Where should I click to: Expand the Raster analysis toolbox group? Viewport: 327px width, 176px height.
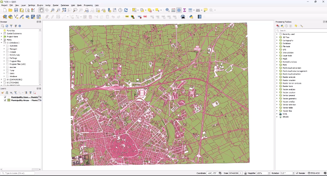(x=277, y=77)
